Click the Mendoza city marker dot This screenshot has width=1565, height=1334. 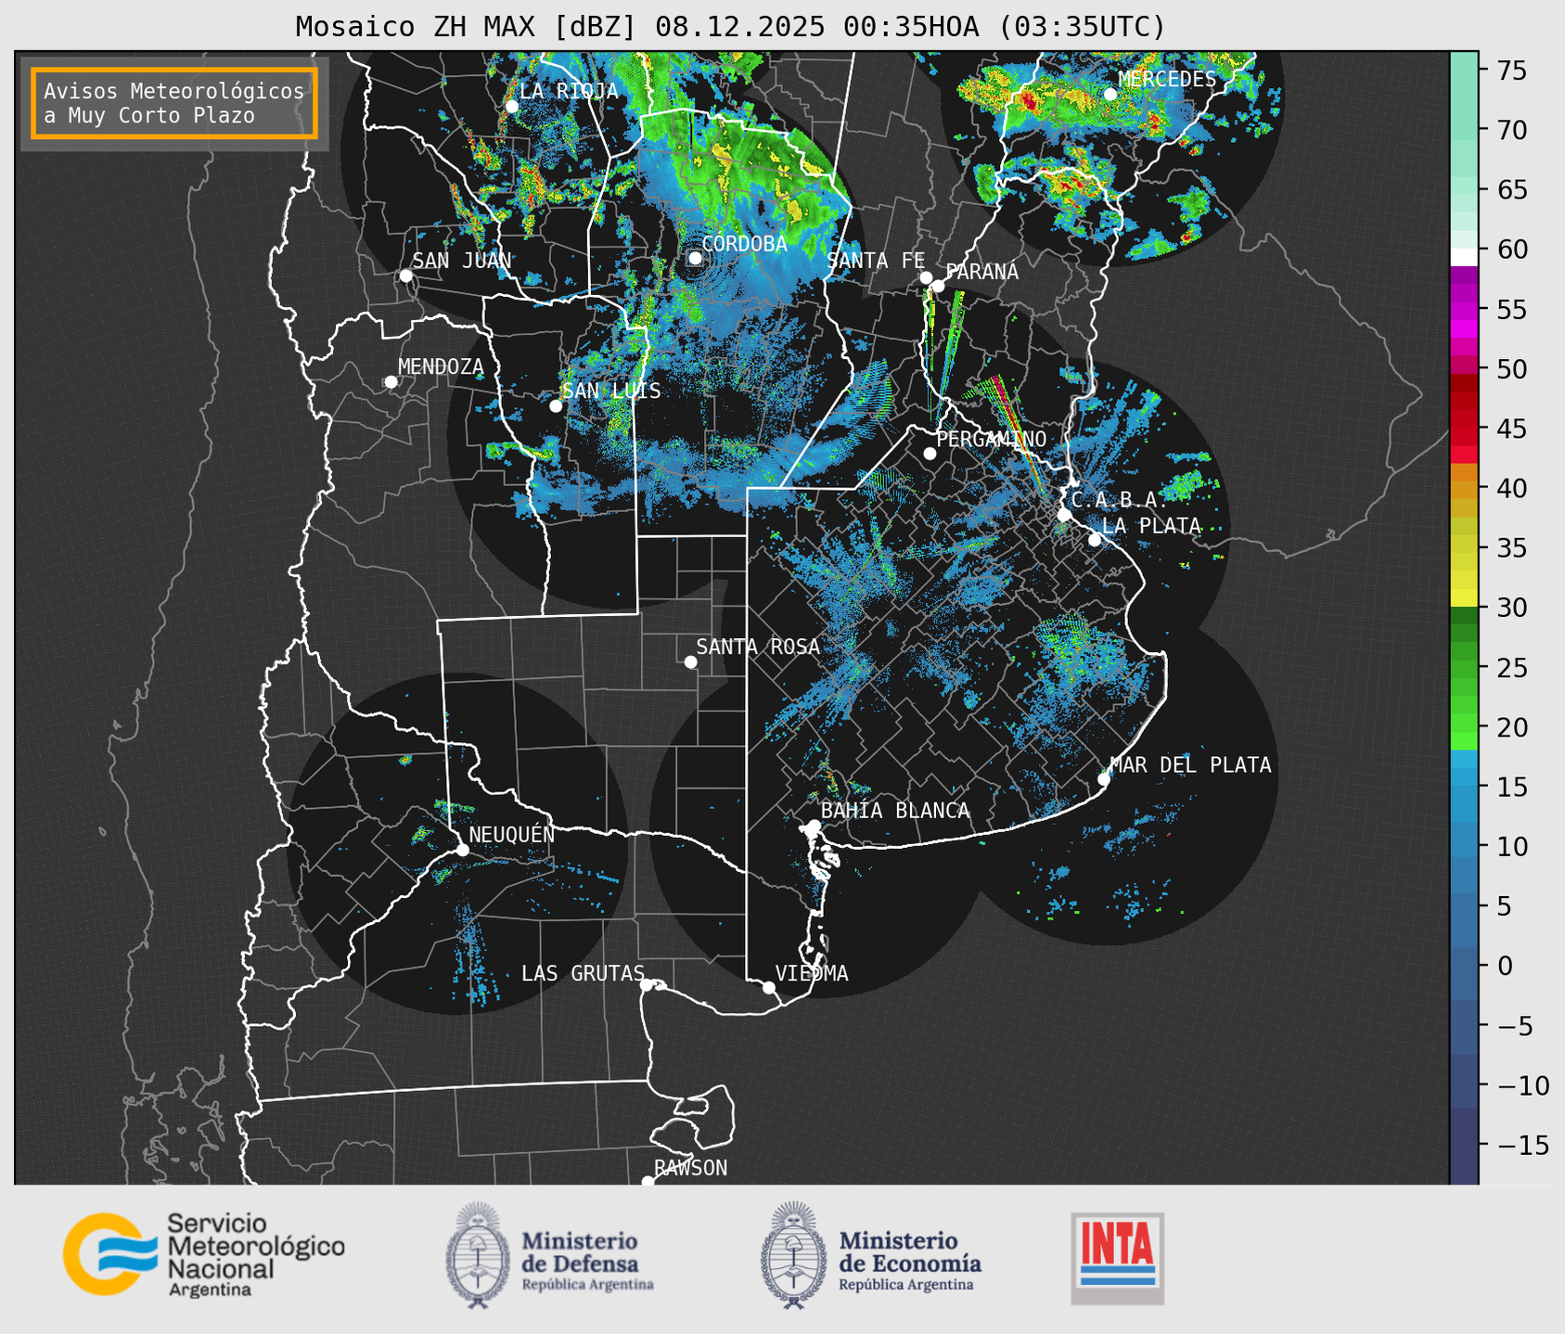391,382
